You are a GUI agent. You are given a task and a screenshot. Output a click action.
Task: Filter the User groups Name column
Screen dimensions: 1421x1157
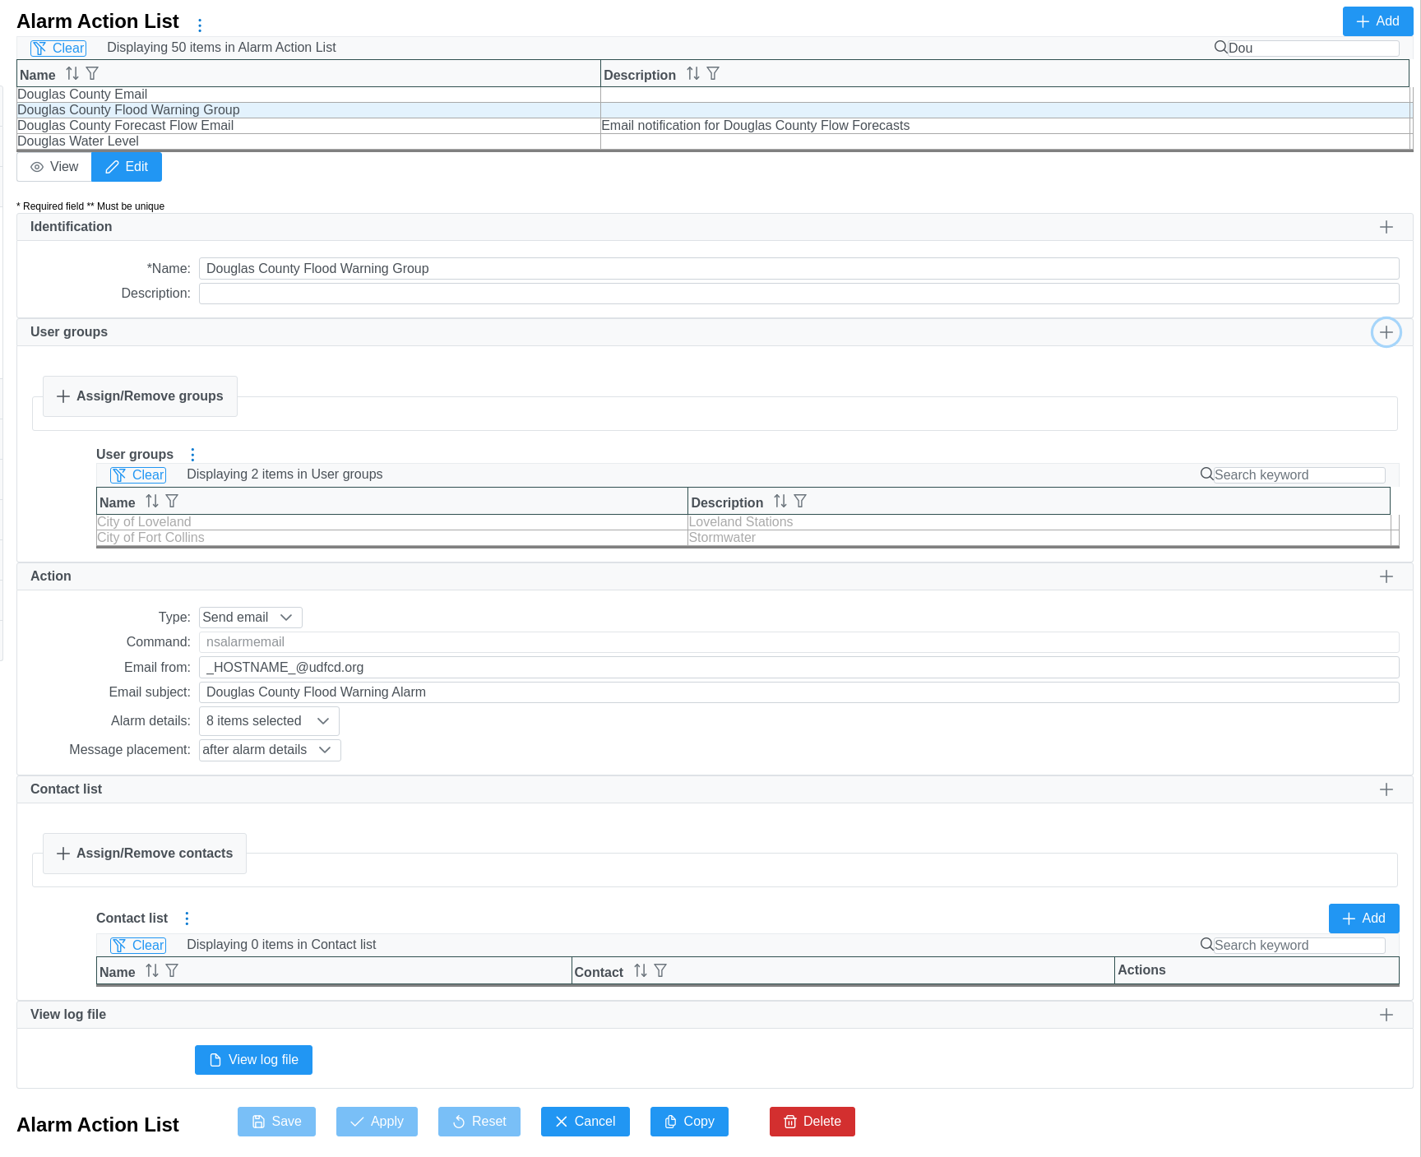(x=172, y=502)
